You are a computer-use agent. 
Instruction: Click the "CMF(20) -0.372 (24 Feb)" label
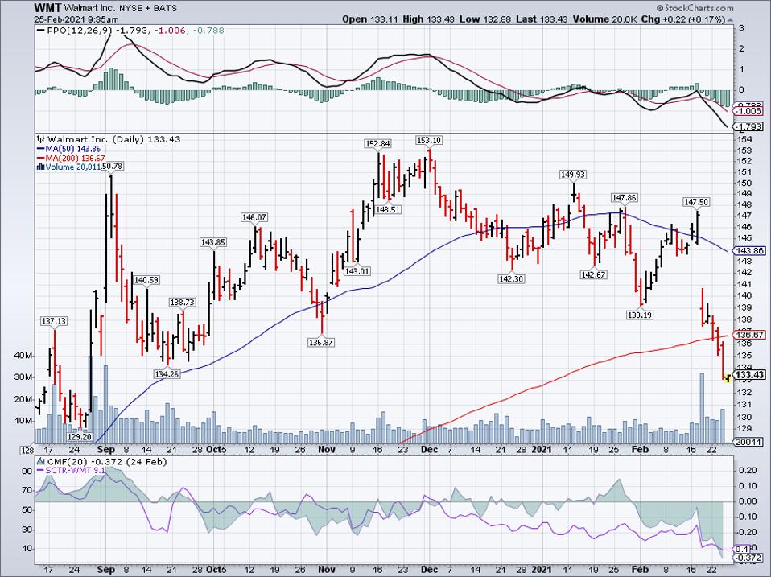pyautogui.click(x=106, y=462)
